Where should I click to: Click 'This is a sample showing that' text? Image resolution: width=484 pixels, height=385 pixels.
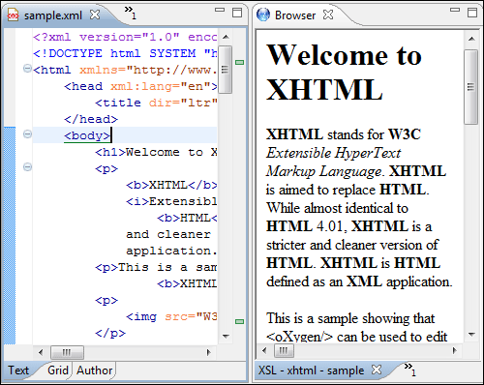(x=350, y=318)
